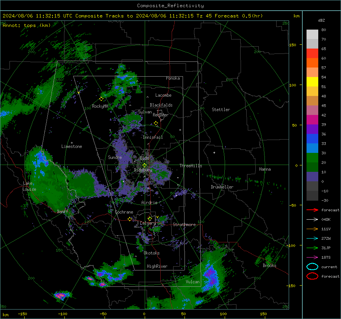341x319 pixels.
Task: Select the slate purple 10 dBZ color band
Action: (x=312, y=176)
